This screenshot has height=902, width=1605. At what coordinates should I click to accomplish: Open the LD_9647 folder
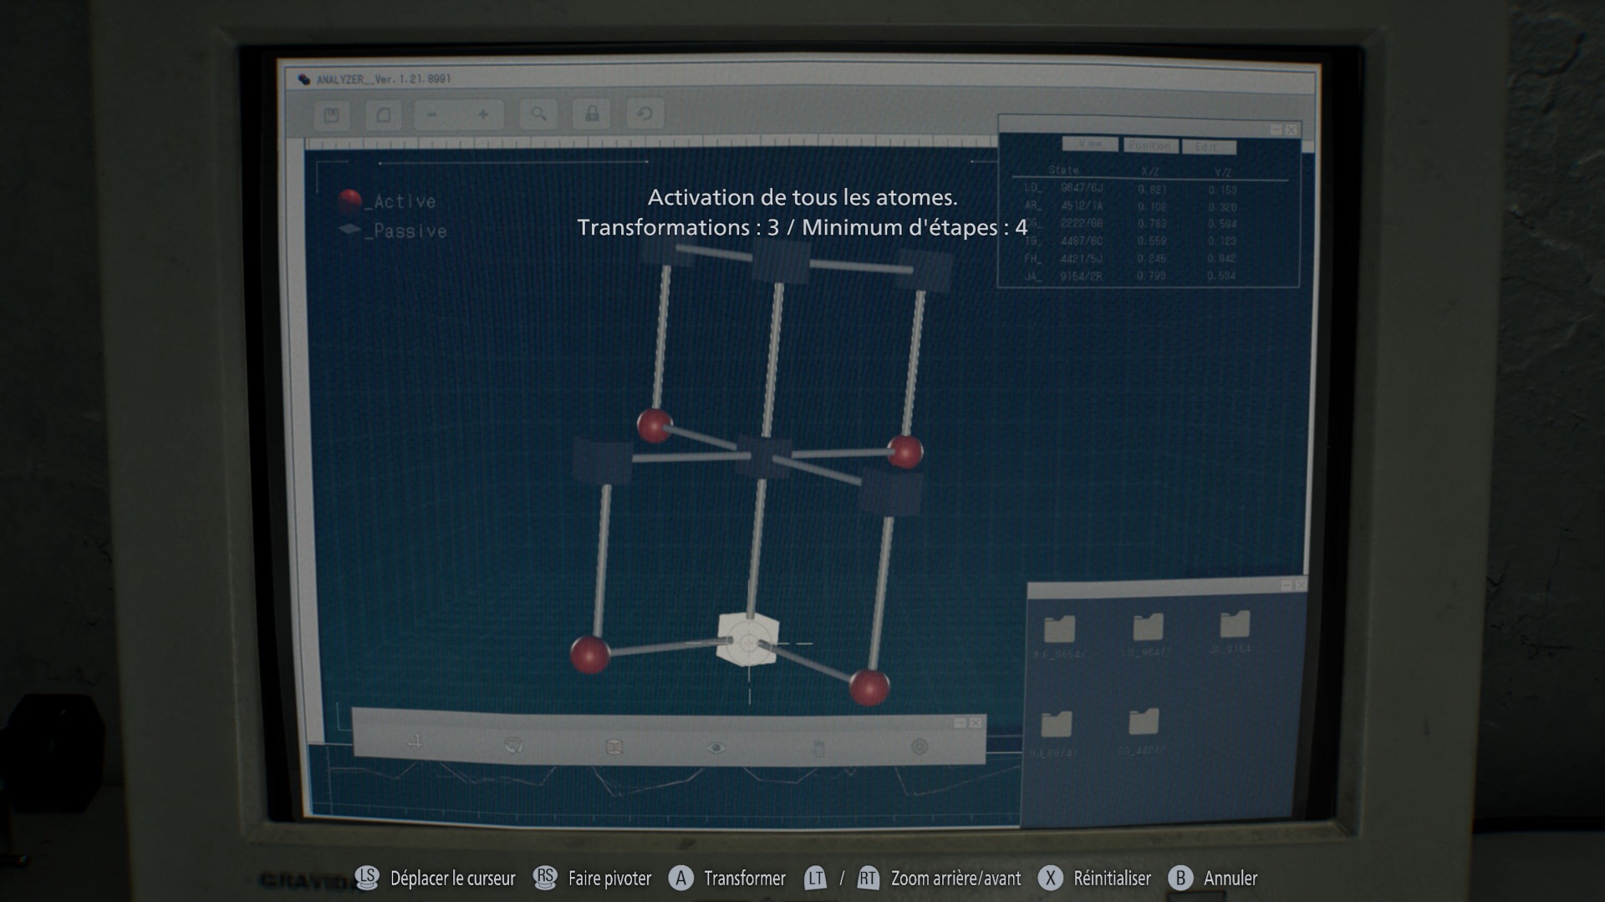tap(1147, 628)
